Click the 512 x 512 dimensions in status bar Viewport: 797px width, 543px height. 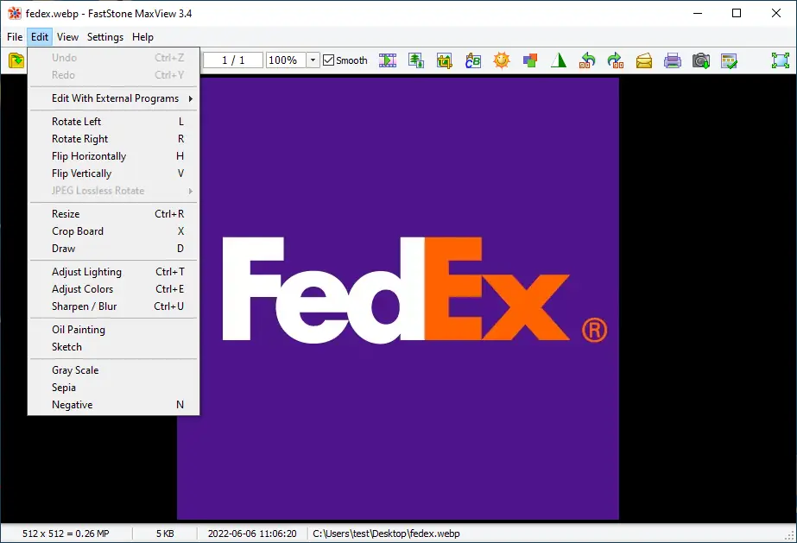point(66,534)
